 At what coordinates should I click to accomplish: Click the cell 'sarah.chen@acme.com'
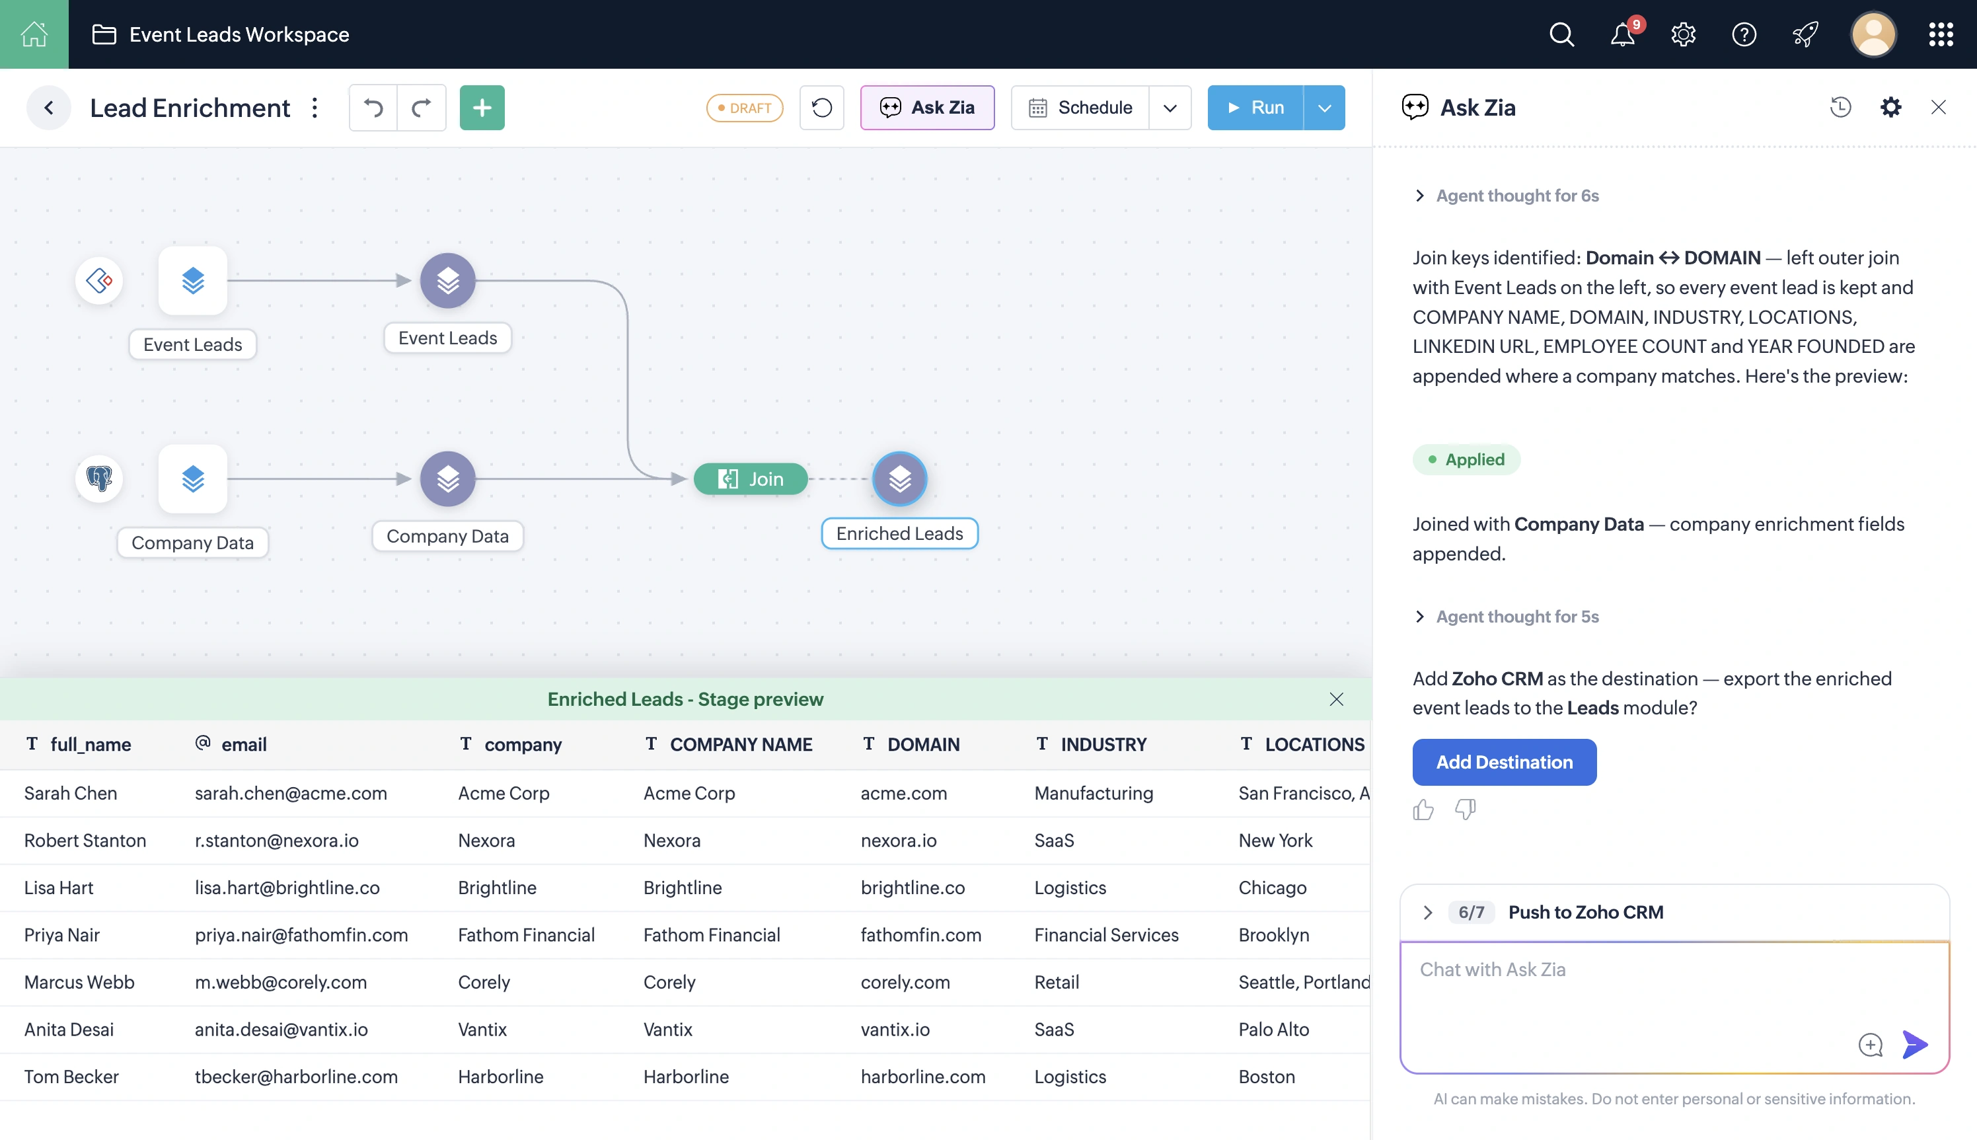coord(291,793)
